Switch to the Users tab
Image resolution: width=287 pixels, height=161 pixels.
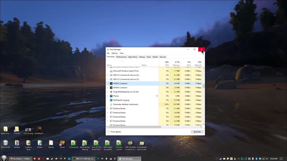[x=148, y=57]
